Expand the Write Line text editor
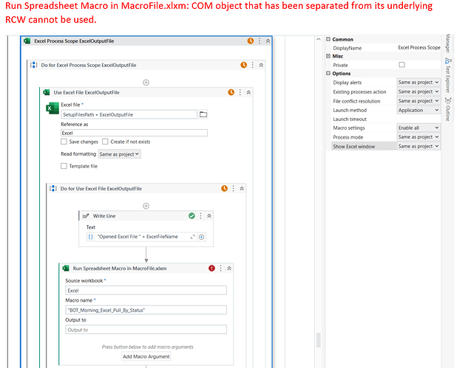471x368 pixels. pos(192,237)
